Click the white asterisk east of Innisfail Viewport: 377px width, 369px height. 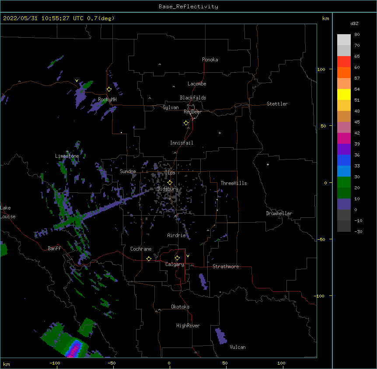(x=220, y=133)
